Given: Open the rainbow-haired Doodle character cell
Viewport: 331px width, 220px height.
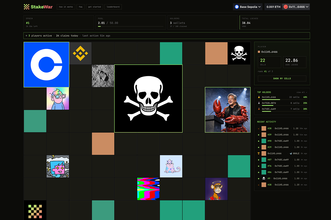Looking at the screenshot, I should tap(58, 98).
